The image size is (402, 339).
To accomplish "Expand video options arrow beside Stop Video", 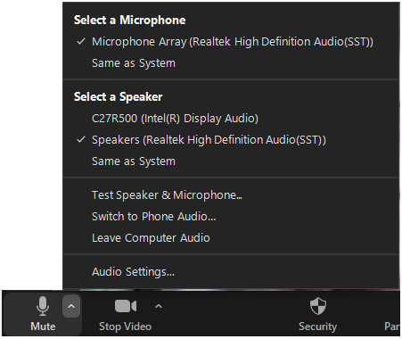I will (159, 306).
